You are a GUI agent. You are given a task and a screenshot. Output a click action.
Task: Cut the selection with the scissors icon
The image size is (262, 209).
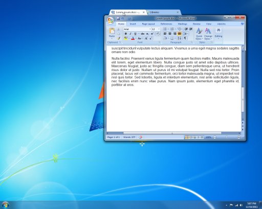pos(119,29)
